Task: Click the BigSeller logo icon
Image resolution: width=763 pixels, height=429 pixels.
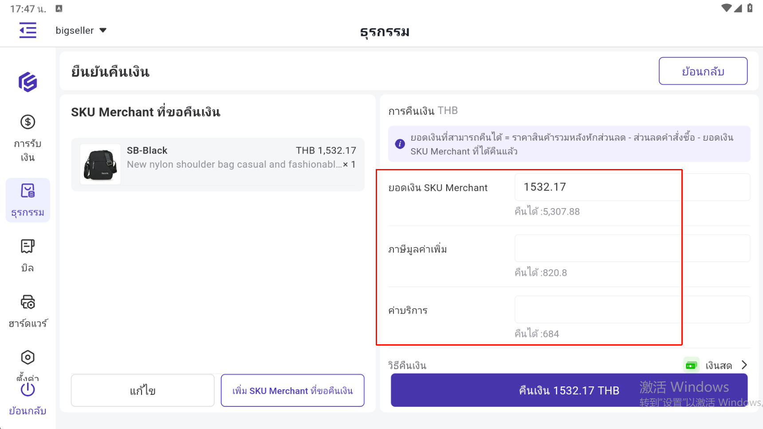Action: [x=28, y=82]
